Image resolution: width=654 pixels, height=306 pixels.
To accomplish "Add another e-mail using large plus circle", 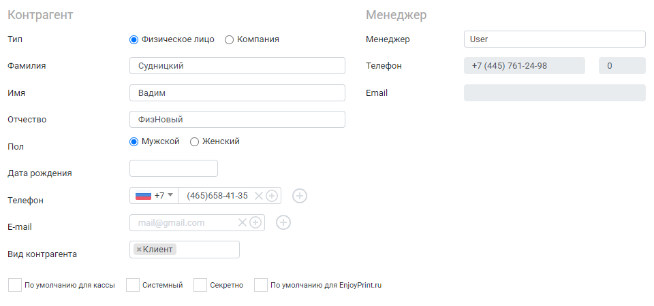I will [x=283, y=223].
